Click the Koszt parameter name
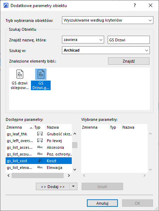 [52, 161]
